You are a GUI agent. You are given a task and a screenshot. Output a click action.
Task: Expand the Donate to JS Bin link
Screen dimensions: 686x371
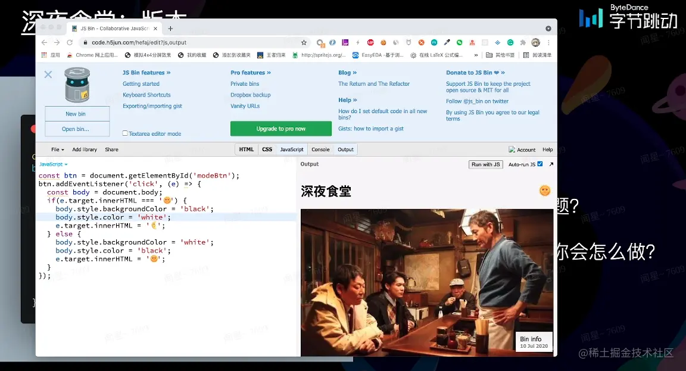[x=476, y=73]
